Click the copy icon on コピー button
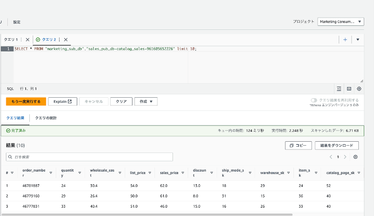 [291, 146]
